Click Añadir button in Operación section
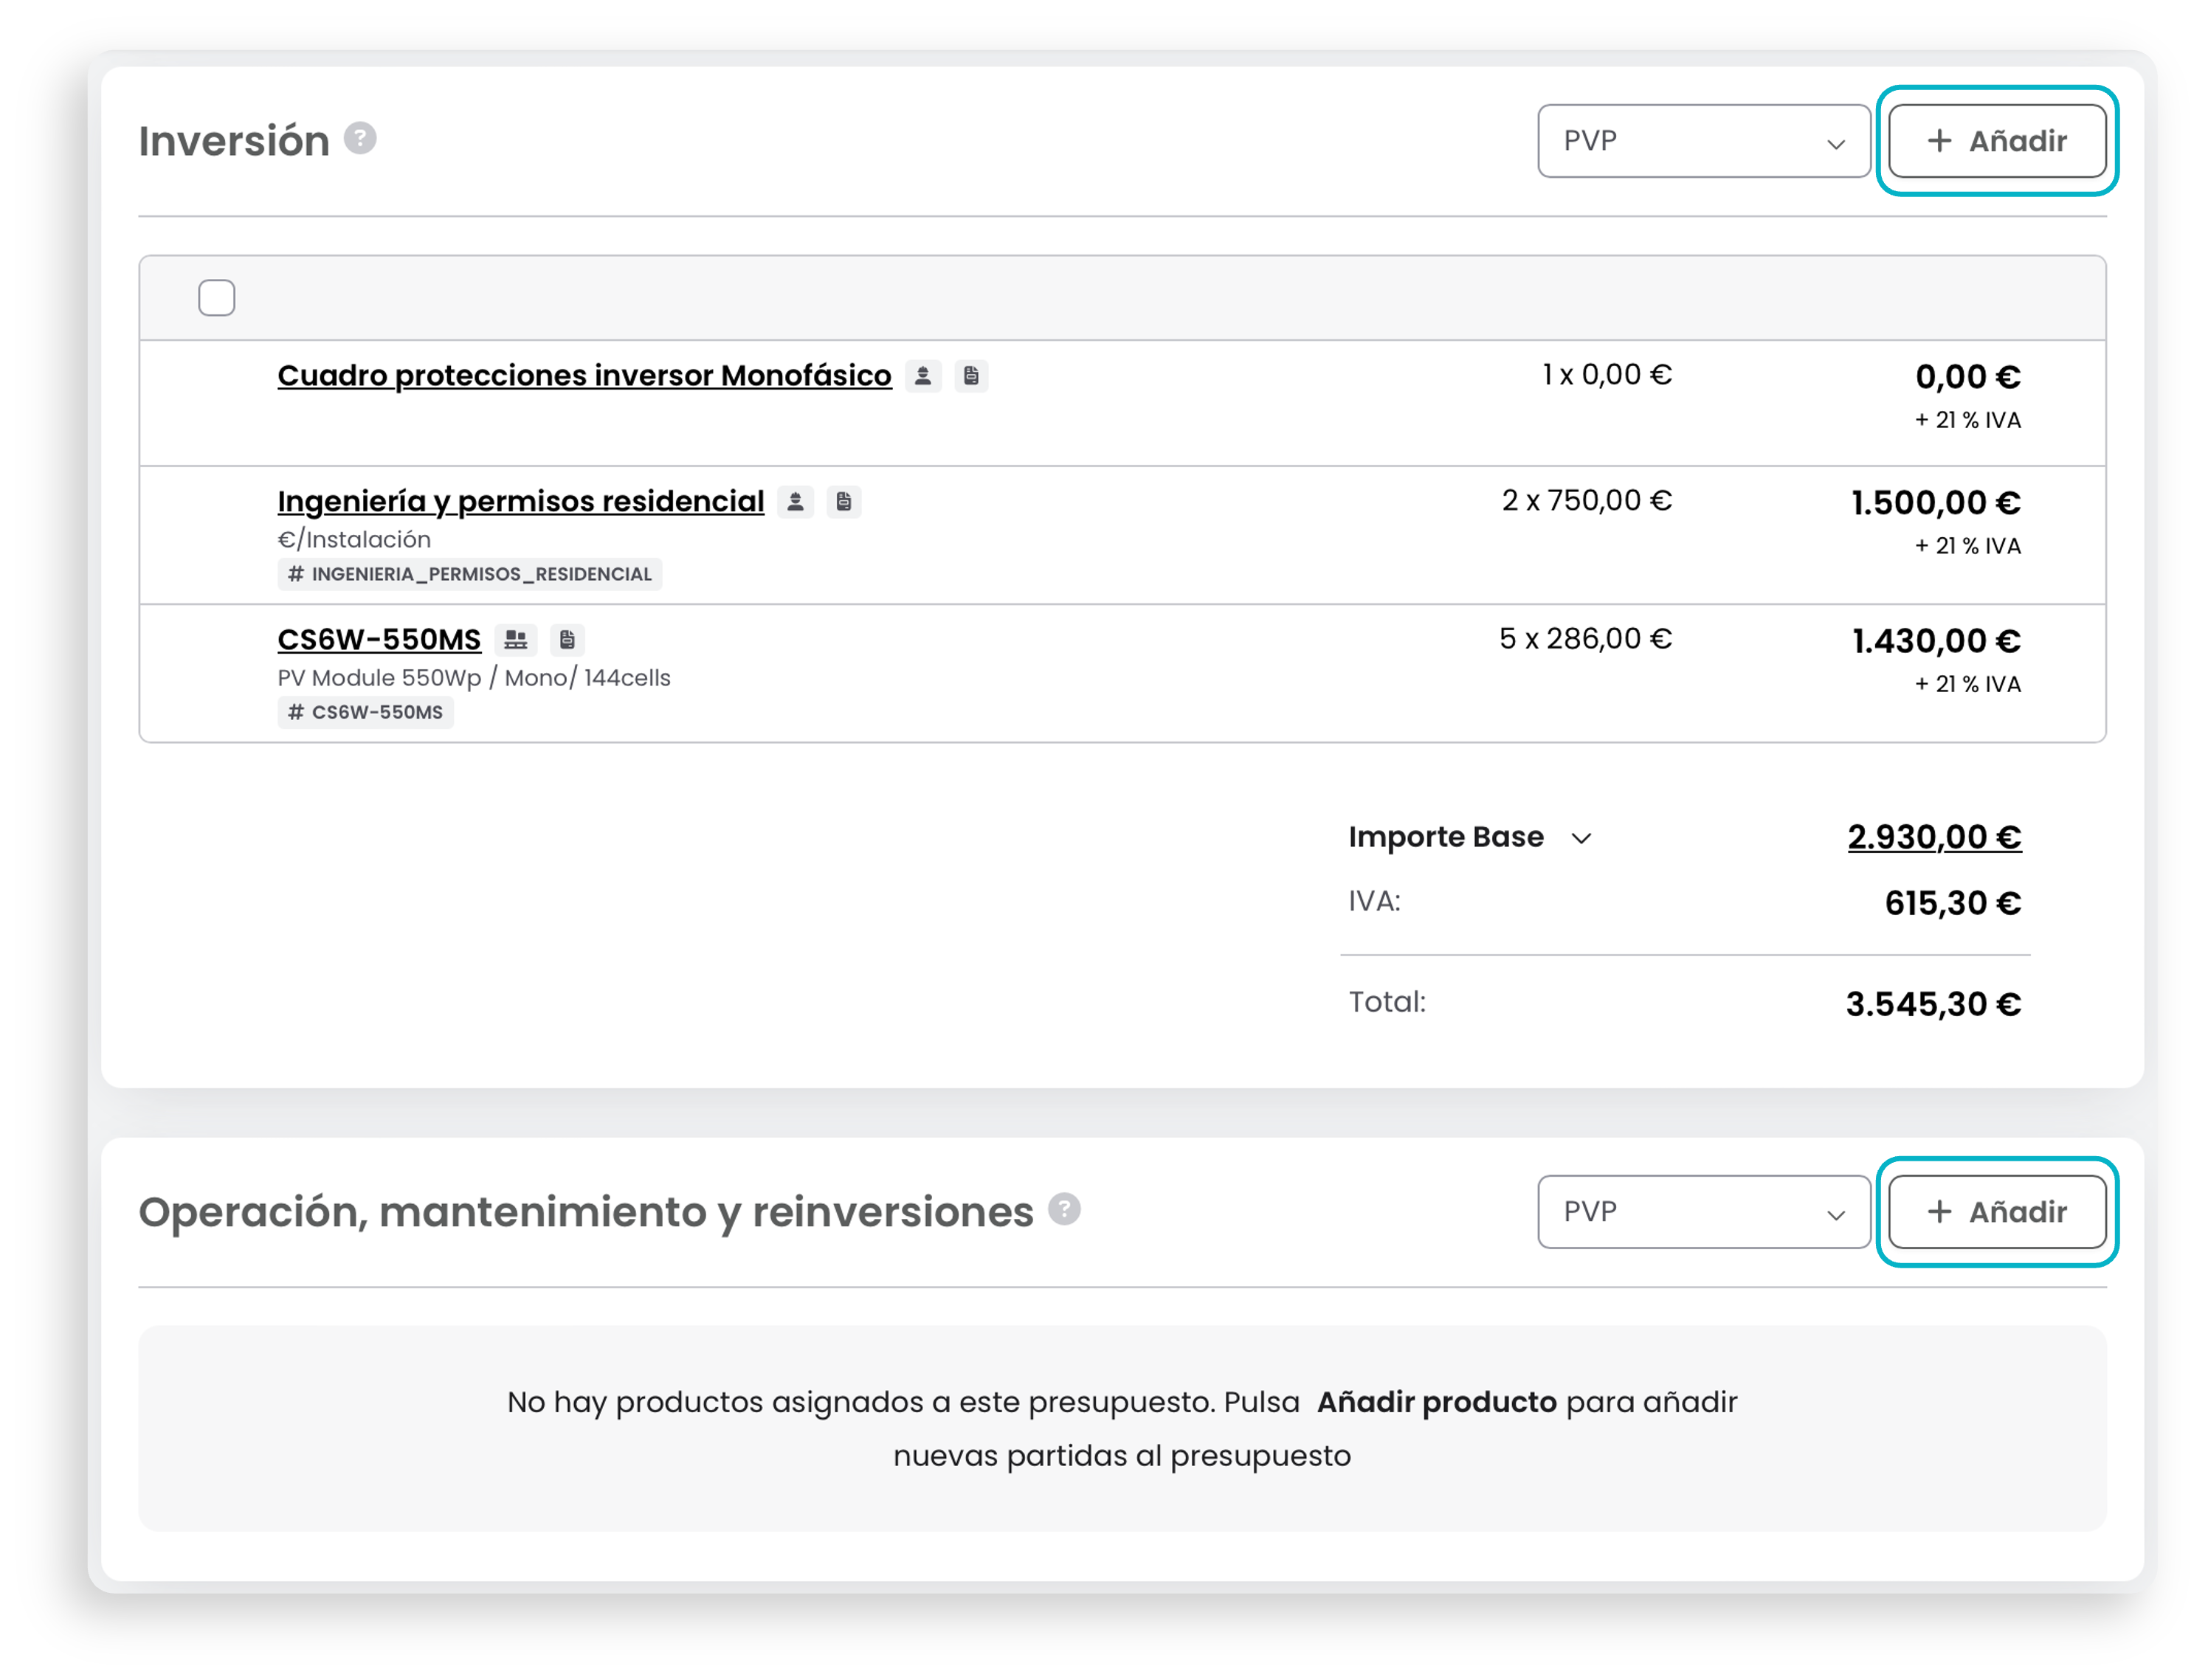 (1997, 1212)
